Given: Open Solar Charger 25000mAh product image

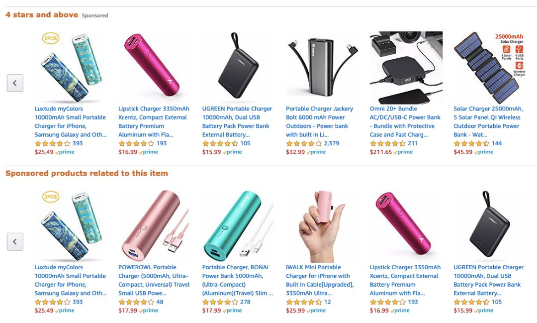Looking at the screenshot, I should 490,68.
